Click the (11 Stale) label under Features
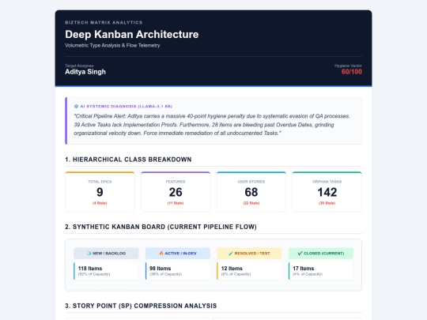The image size is (427, 320). point(176,203)
